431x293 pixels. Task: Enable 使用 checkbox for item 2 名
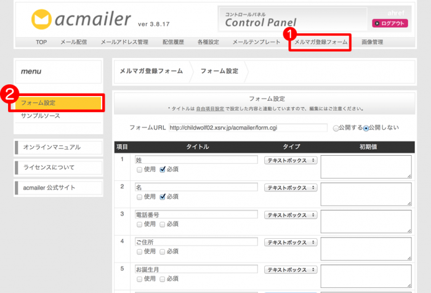pos(139,197)
